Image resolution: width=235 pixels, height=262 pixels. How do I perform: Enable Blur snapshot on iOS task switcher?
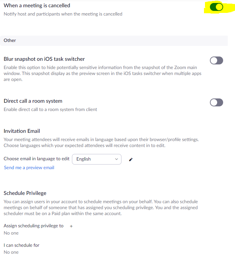(217, 60)
